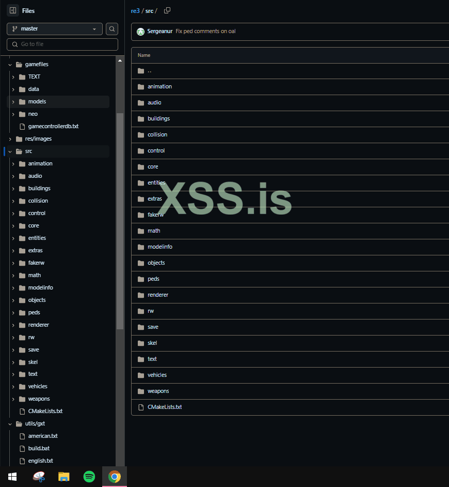
Task: Select renderer folder in sidebar tree
Action: [x=39, y=325]
